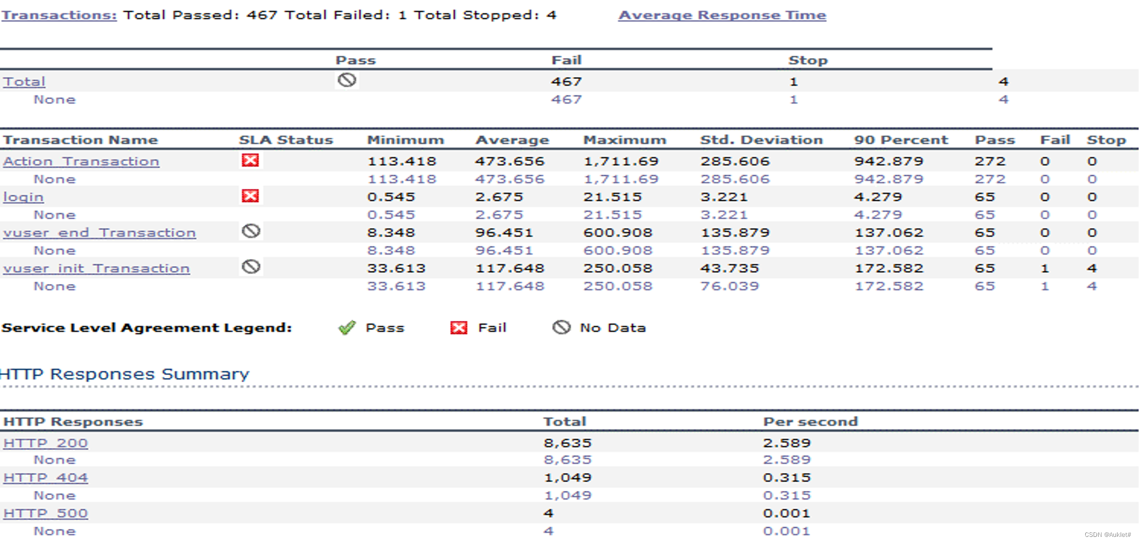Click the red Fail icon in the legend

(459, 327)
